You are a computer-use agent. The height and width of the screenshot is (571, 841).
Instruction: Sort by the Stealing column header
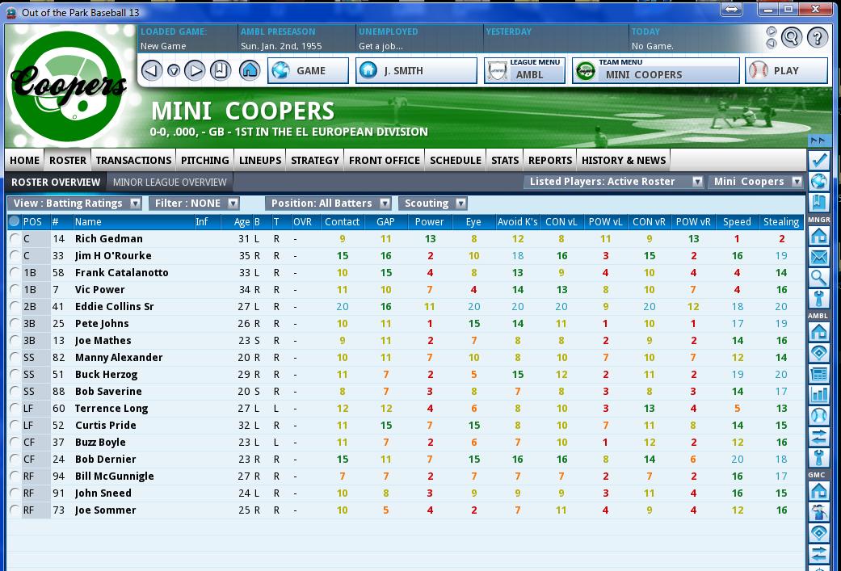coord(781,222)
